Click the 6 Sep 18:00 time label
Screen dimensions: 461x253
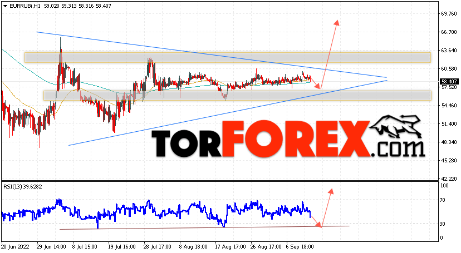click(300, 247)
